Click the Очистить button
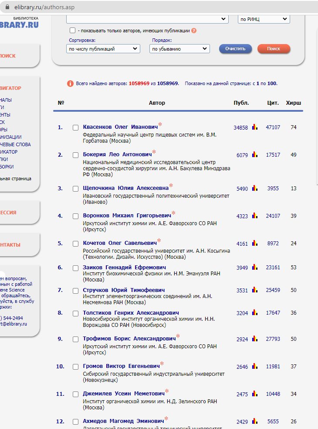Viewport: 318px width, 429px height. pos(235,49)
